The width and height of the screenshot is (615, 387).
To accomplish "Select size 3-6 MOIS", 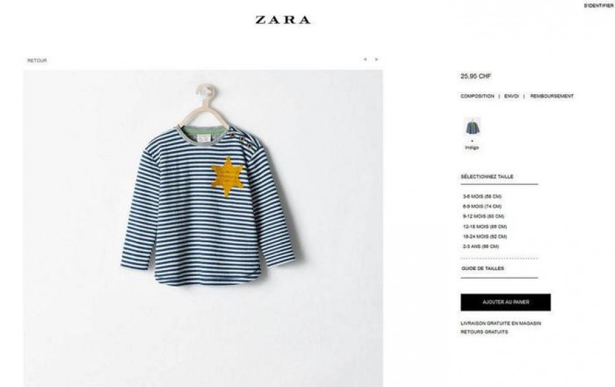I will pos(482,196).
